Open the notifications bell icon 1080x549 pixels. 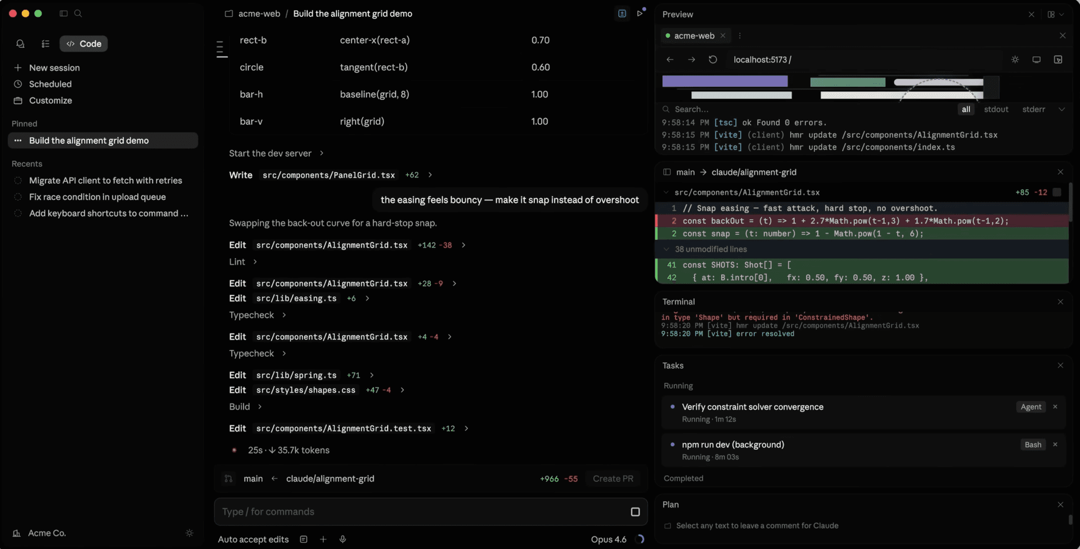point(20,44)
